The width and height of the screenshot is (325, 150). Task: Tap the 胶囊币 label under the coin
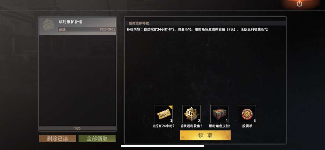pos(247,126)
